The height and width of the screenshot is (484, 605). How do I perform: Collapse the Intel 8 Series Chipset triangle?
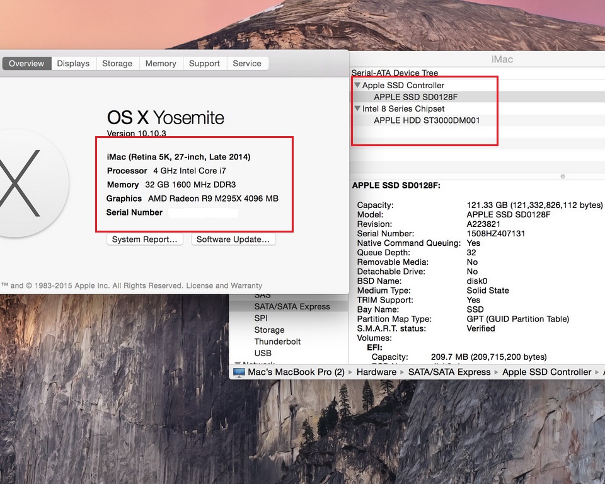point(357,108)
